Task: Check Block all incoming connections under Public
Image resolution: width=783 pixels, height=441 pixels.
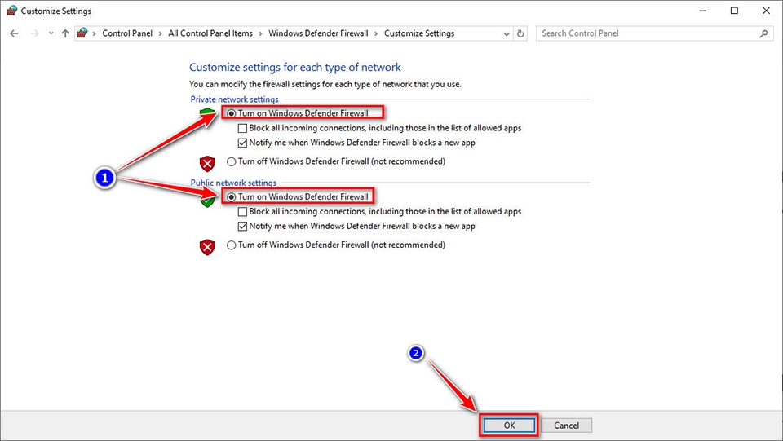Action: (x=242, y=211)
